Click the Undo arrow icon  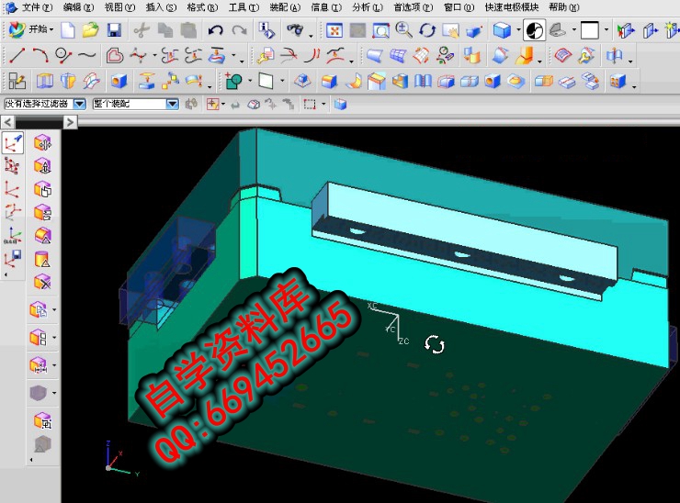[x=215, y=30]
